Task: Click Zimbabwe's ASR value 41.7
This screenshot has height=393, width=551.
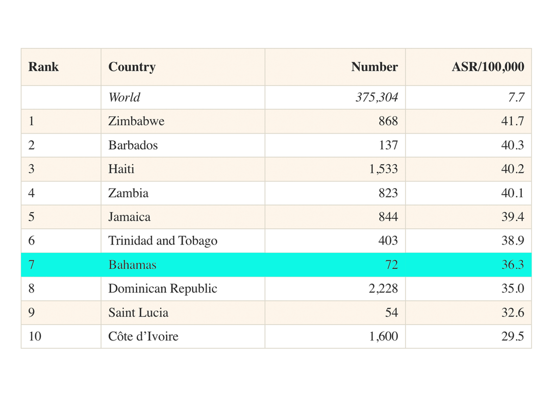Action: [x=512, y=121]
